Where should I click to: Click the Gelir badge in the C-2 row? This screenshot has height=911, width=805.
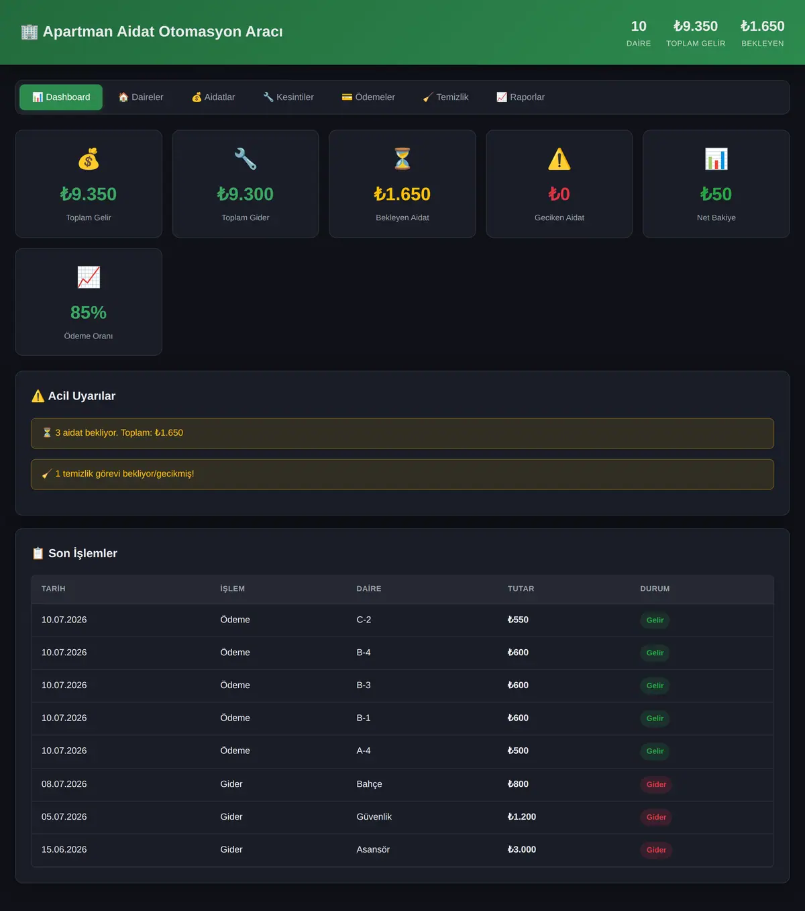pos(655,620)
